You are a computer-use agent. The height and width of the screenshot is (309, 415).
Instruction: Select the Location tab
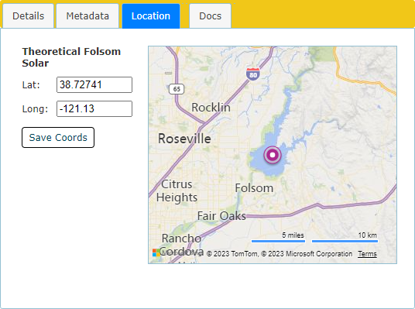(151, 16)
